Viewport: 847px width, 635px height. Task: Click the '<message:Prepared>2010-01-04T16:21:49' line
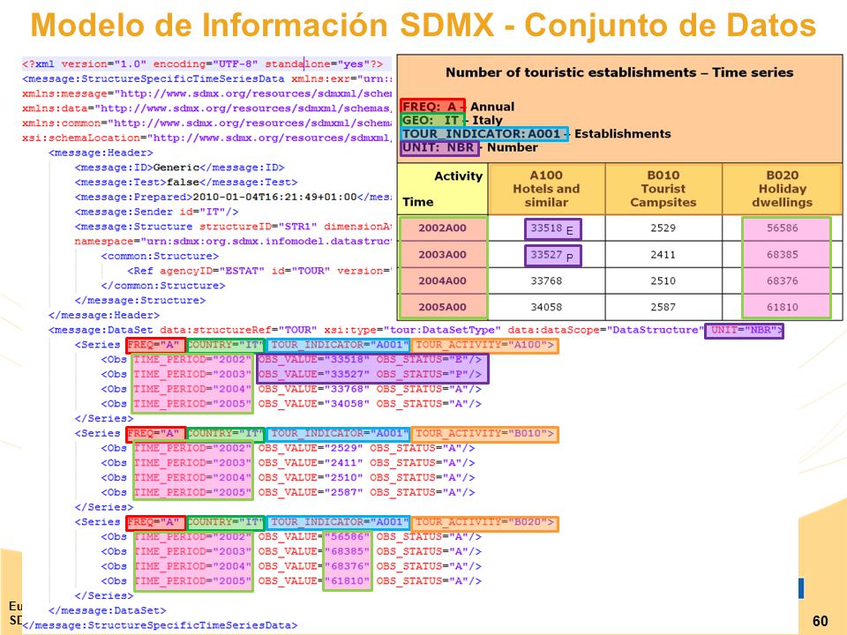point(233,197)
